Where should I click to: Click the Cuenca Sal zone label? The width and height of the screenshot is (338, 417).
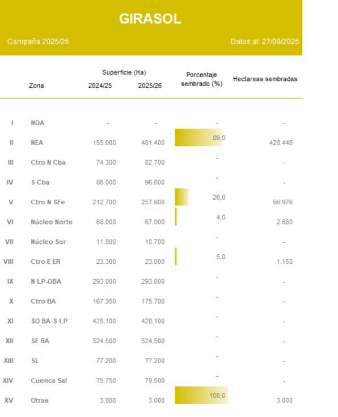coord(49,381)
